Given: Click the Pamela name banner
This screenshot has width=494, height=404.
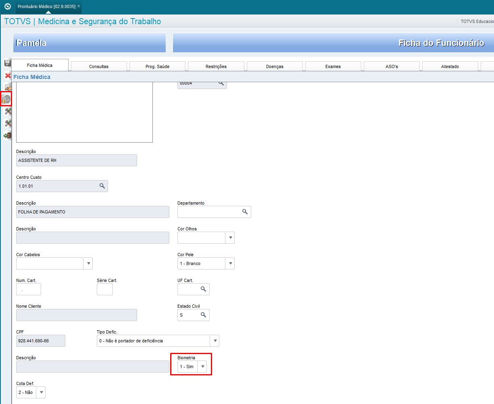Looking at the screenshot, I should coord(90,43).
